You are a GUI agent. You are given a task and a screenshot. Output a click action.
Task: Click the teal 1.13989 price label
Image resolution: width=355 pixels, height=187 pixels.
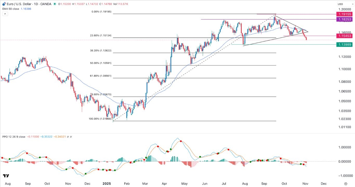point(345,44)
